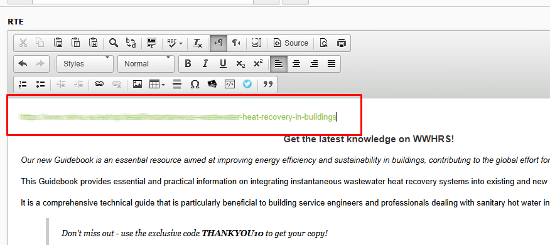
Task: Toggle Bold formatting
Action: tap(188, 64)
